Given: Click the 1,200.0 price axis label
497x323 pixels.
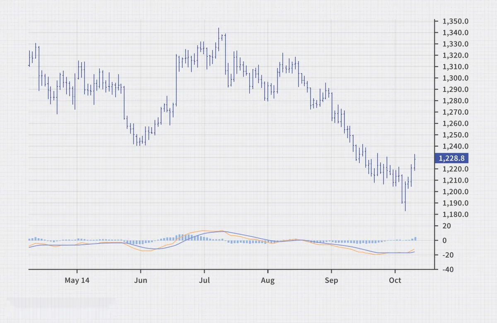Looking at the screenshot, I should (x=456, y=192).
